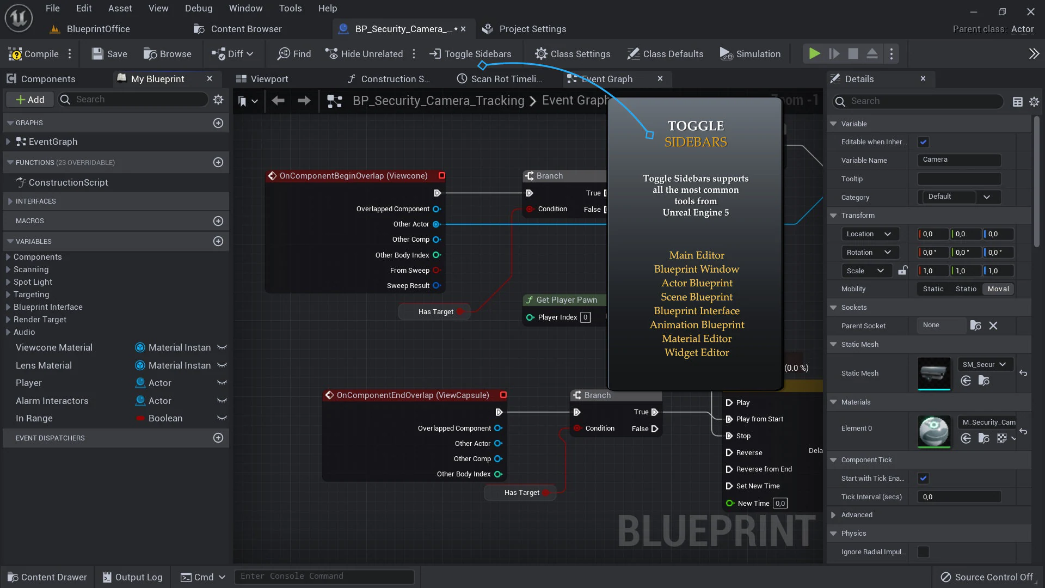Open Scale type dropdown
1045x588 pixels.
coord(866,271)
